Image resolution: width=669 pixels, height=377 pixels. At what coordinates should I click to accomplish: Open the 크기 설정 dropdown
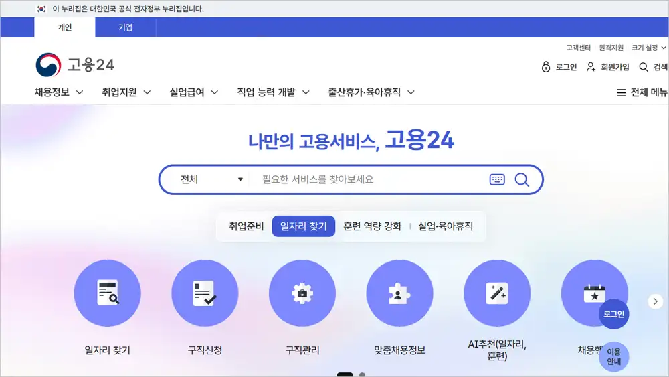pos(648,48)
